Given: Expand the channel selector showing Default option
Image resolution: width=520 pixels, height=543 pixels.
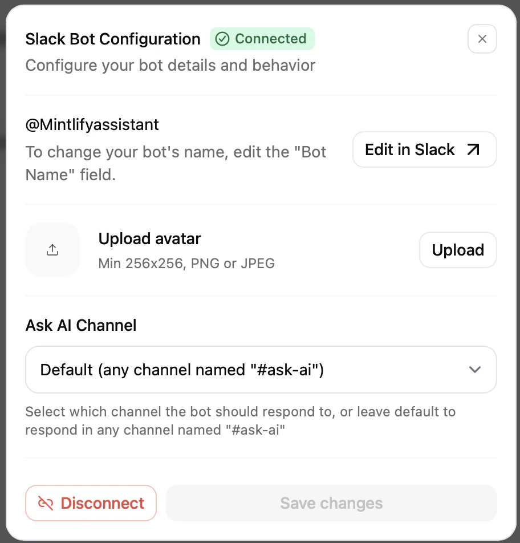Looking at the screenshot, I should pyautogui.click(x=261, y=370).
